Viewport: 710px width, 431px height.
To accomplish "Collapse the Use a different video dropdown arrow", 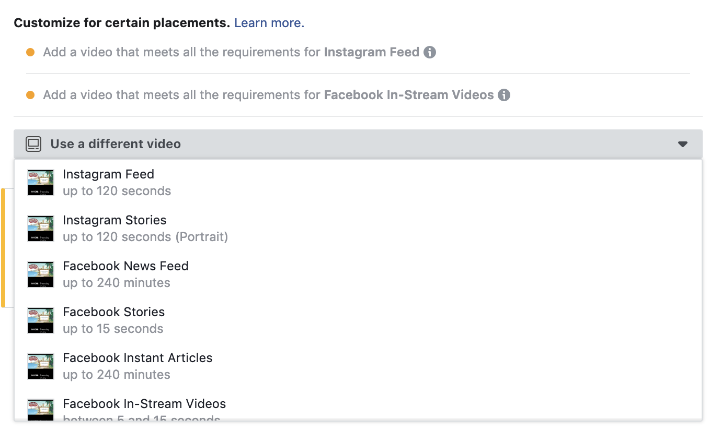I will [x=683, y=144].
